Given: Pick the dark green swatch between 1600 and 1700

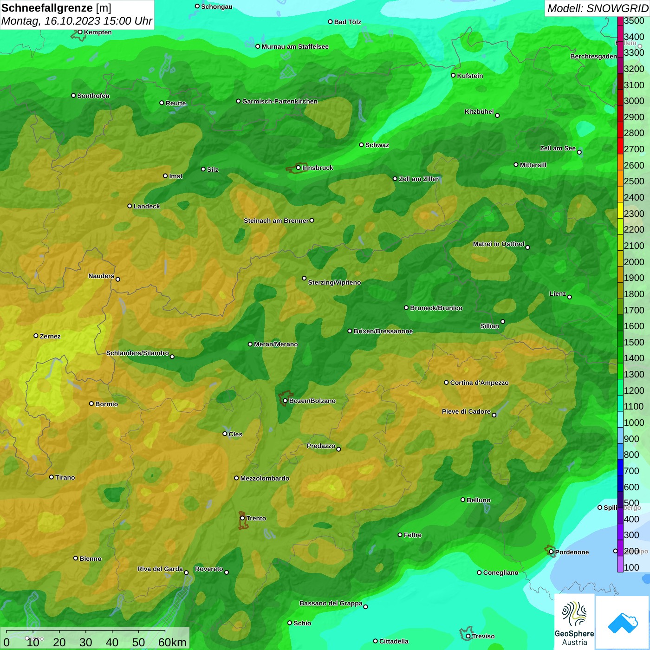Looking at the screenshot, I should (620, 323).
